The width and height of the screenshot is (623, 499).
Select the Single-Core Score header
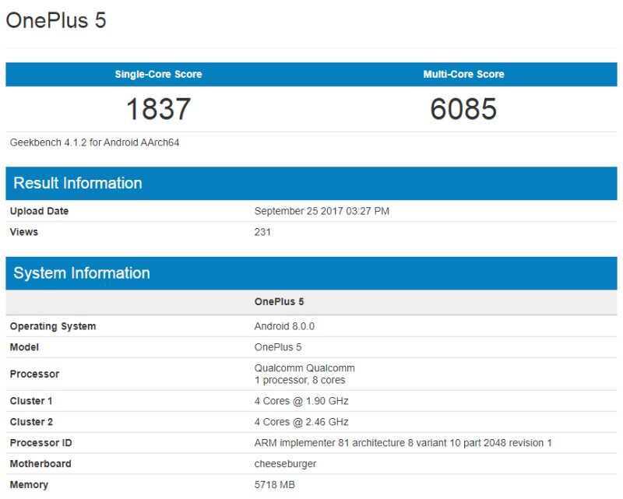tap(159, 74)
